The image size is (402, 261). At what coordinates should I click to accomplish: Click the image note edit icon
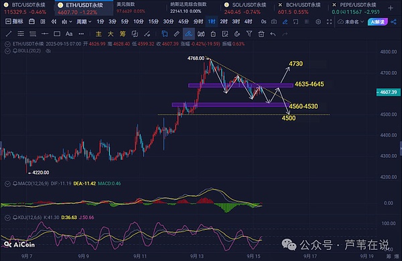point(225,34)
